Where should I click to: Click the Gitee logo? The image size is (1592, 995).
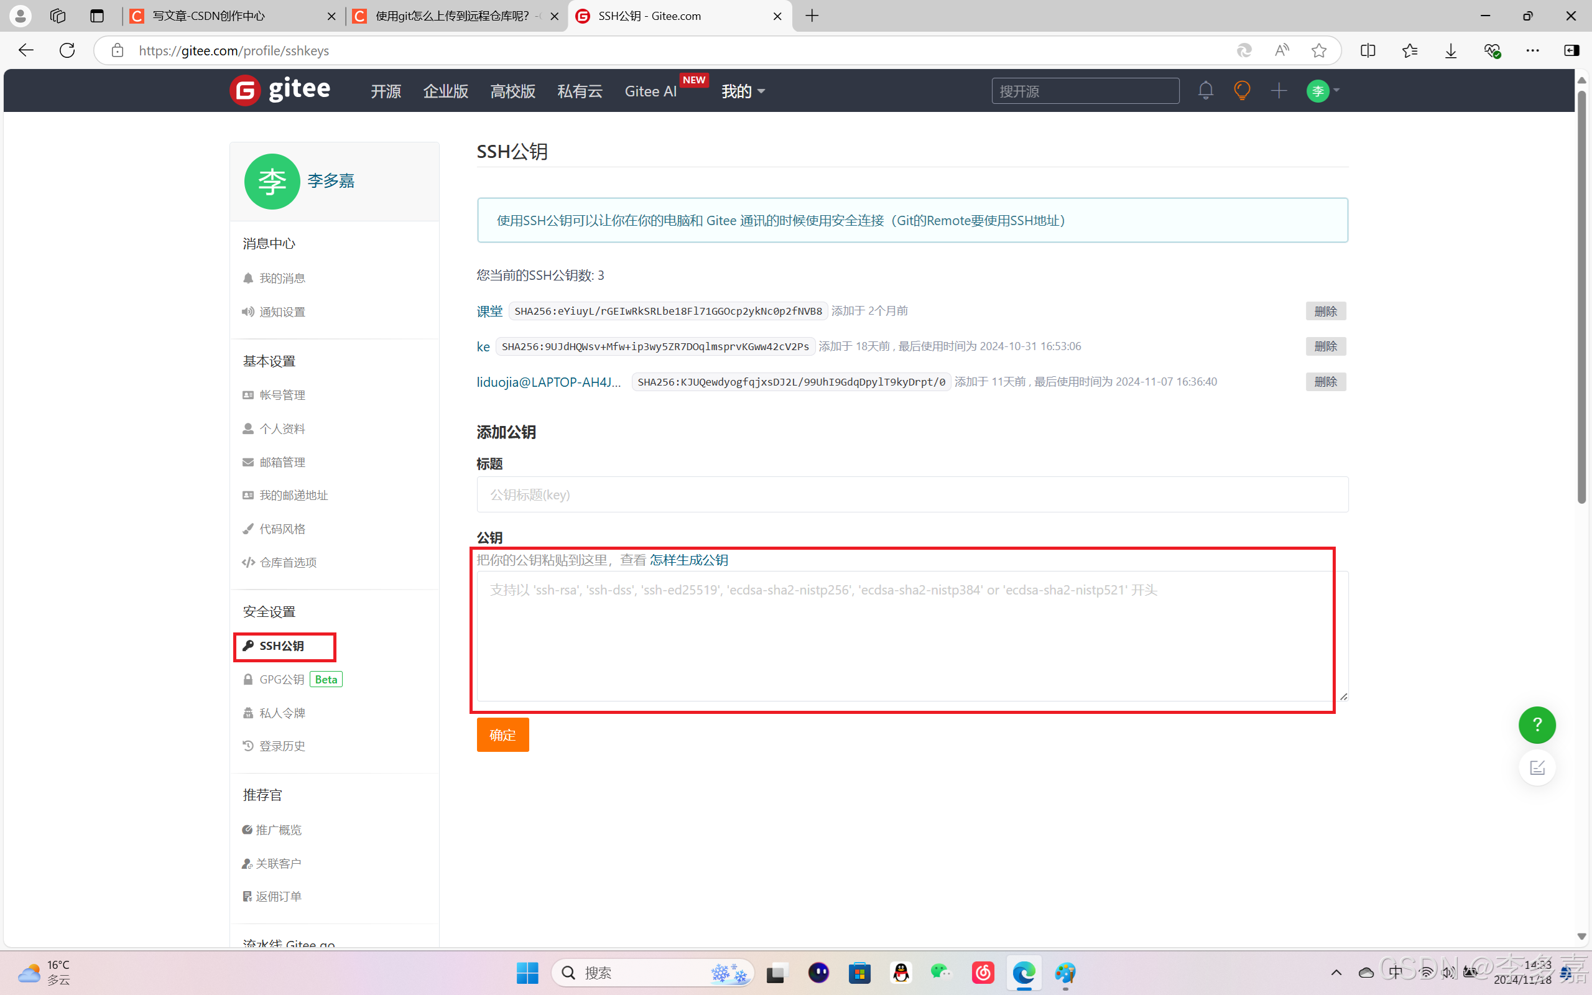(280, 90)
